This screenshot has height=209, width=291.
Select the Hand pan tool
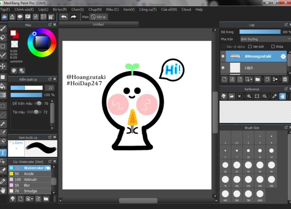3,190
